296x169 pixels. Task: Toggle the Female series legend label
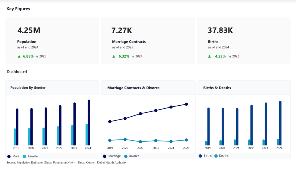point(33,156)
